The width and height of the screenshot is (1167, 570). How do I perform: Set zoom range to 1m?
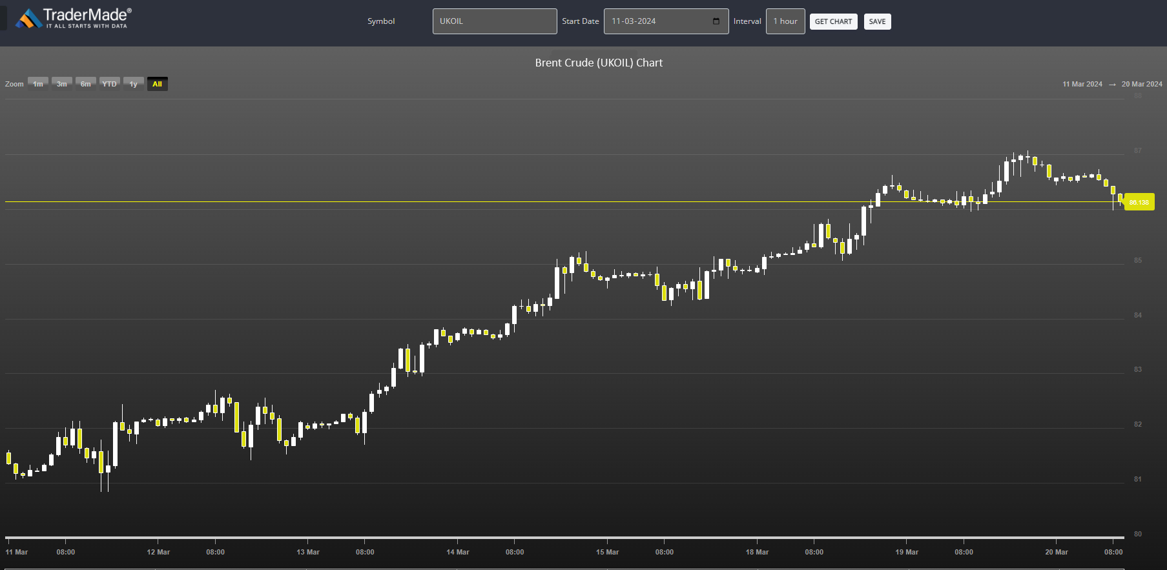click(38, 84)
